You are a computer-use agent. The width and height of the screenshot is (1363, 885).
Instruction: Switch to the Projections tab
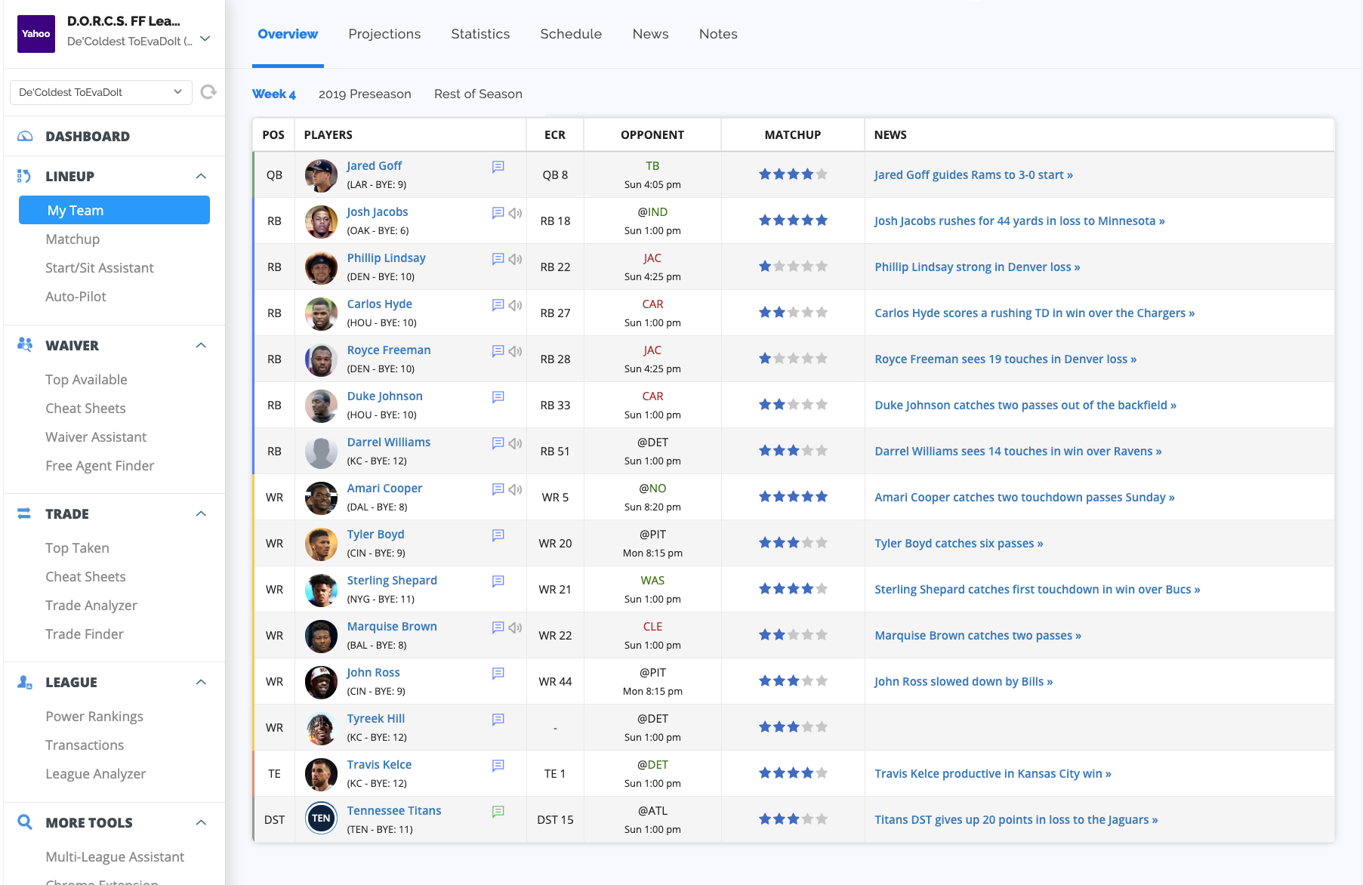(x=384, y=34)
